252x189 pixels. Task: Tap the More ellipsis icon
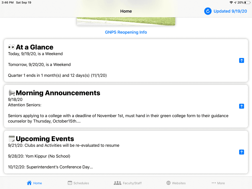click(214, 183)
